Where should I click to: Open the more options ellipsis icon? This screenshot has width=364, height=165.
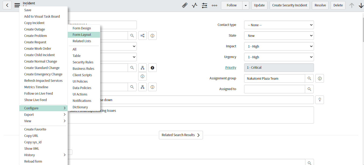tap(214, 5)
